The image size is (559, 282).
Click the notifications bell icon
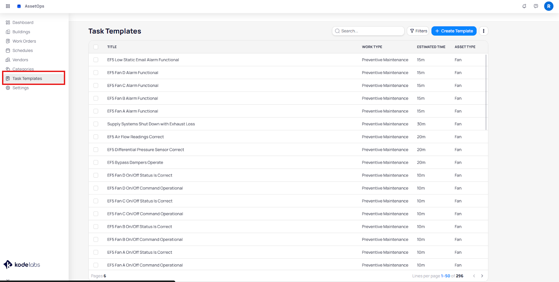[524, 6]
